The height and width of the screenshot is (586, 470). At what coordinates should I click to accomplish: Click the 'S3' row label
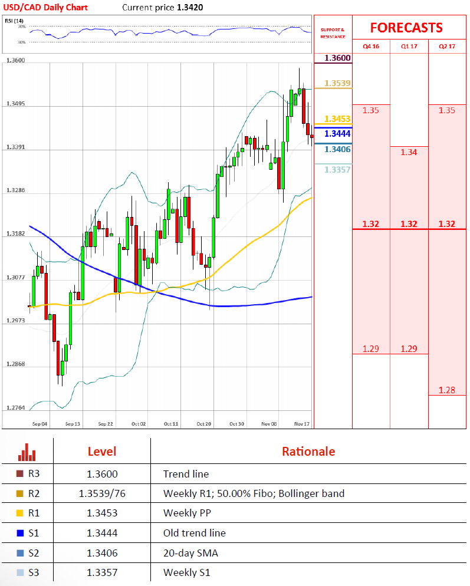click(x=34, y=572)
